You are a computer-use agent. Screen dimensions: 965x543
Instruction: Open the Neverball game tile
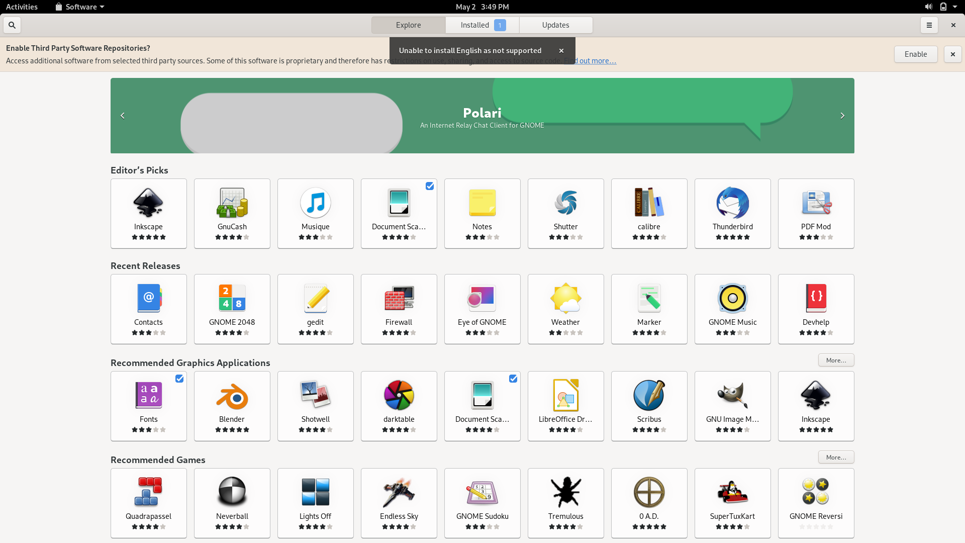coord(232,503)
